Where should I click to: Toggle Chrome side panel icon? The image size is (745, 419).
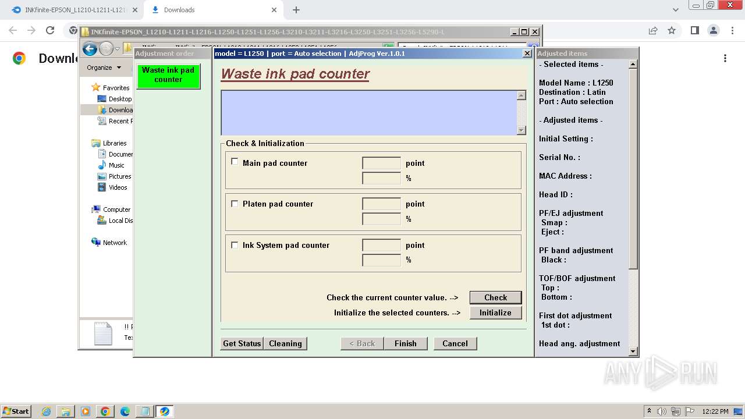point(694,30)
